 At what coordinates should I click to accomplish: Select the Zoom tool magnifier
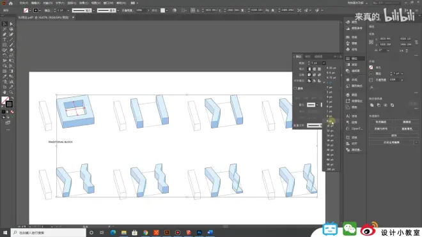[12, 92]
